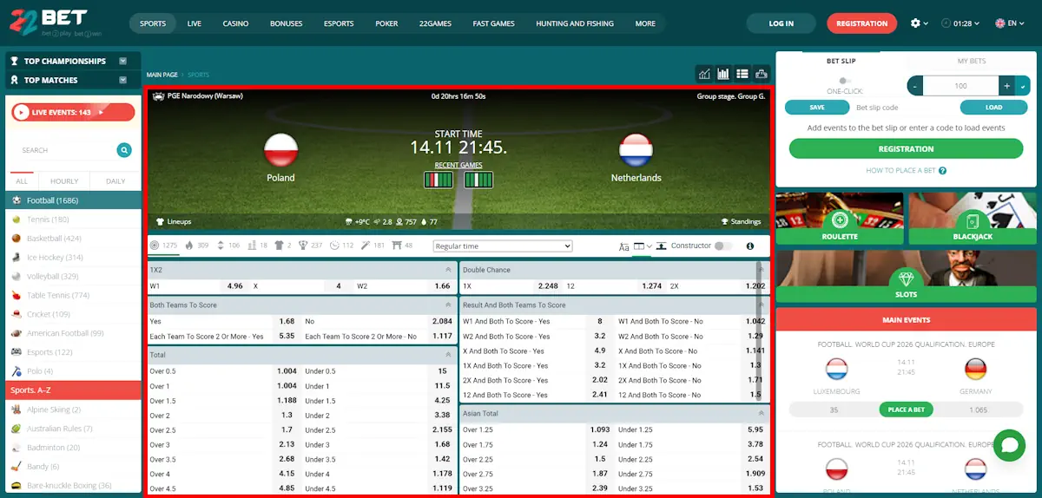The height and width of the screenshot is (498, 1042).
Task: Click the Save bet slip button
Action: 817,108
